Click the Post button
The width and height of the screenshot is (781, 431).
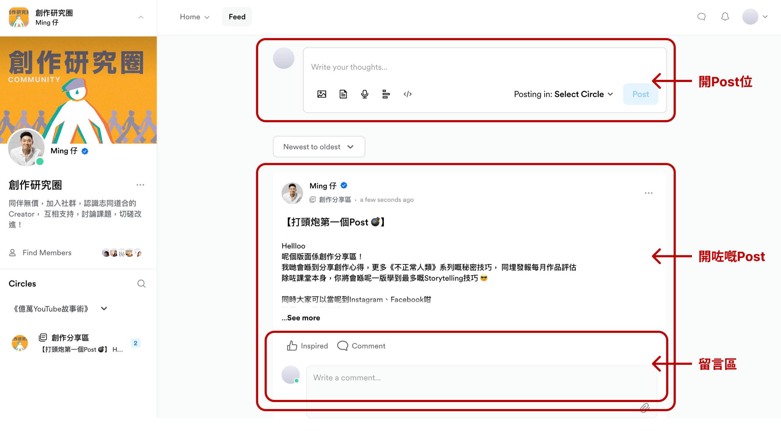640,94
